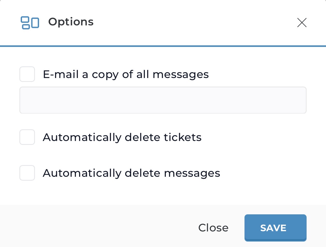Viewport: 326px width, 247px height.
Task: Enable the E-mail a copy checkbox
Action: [x=27, y=74]
